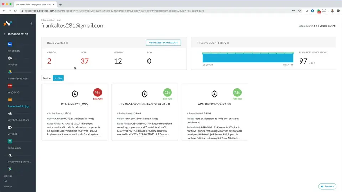This screenshot has width=342, height=192.
Task: Click Rules Passed 33/44 text
Action: (199, 113)
